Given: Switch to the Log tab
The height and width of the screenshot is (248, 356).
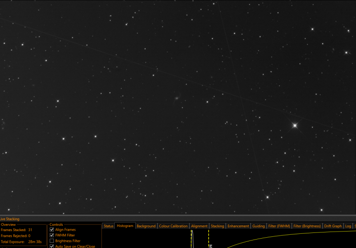Looking at the screenshot, I should pos(348,226).
